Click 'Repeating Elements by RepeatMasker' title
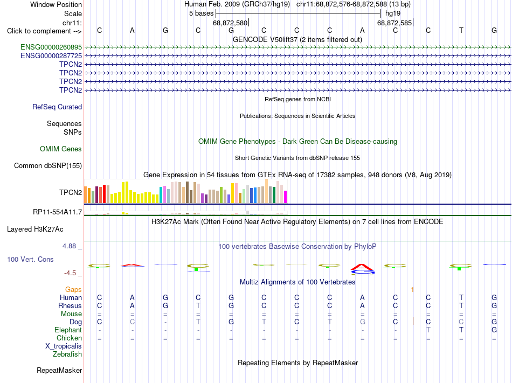The height and width of the screenshot is (383, 512). 297,363
